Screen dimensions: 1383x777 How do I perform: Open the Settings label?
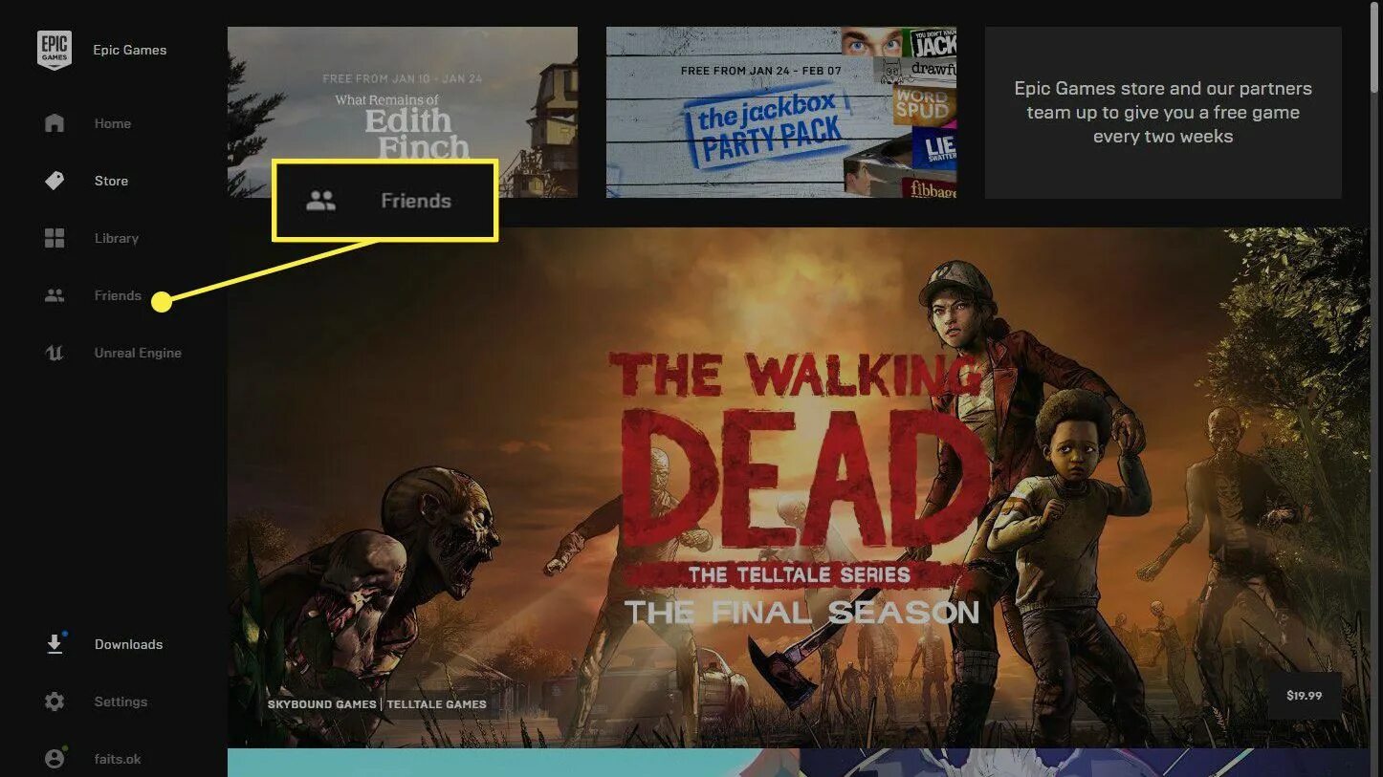click(x=121, y=701)
